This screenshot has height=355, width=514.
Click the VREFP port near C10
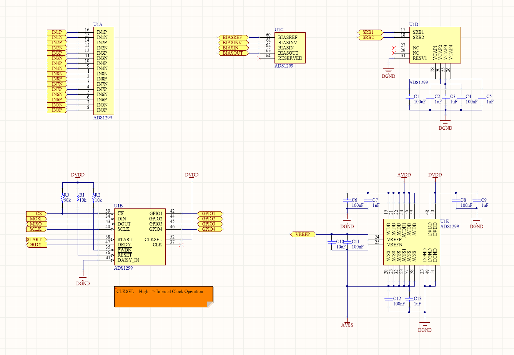[303, 234]
